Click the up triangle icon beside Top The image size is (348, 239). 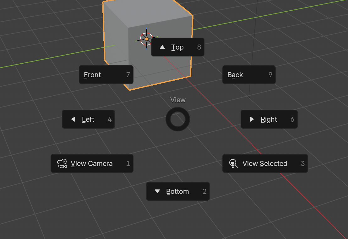coord(162,47)
